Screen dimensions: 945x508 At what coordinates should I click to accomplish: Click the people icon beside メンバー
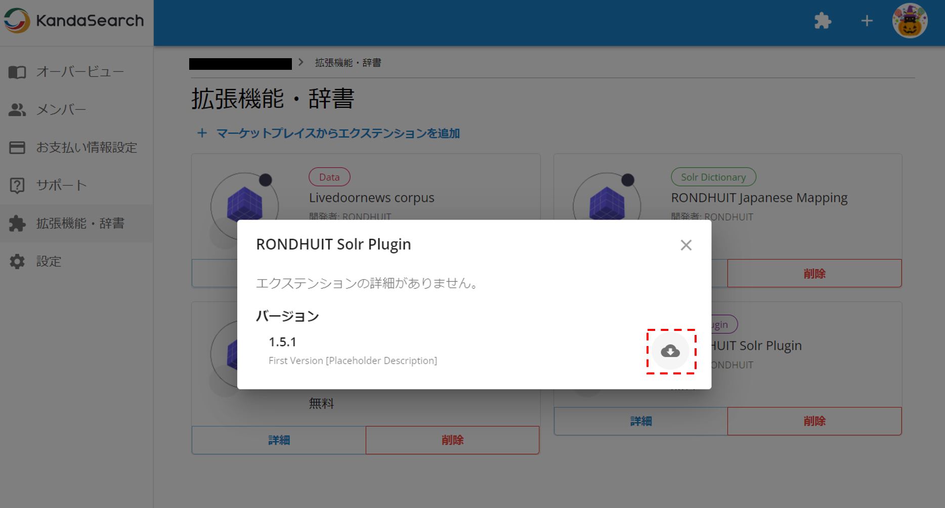pos(17,110)
